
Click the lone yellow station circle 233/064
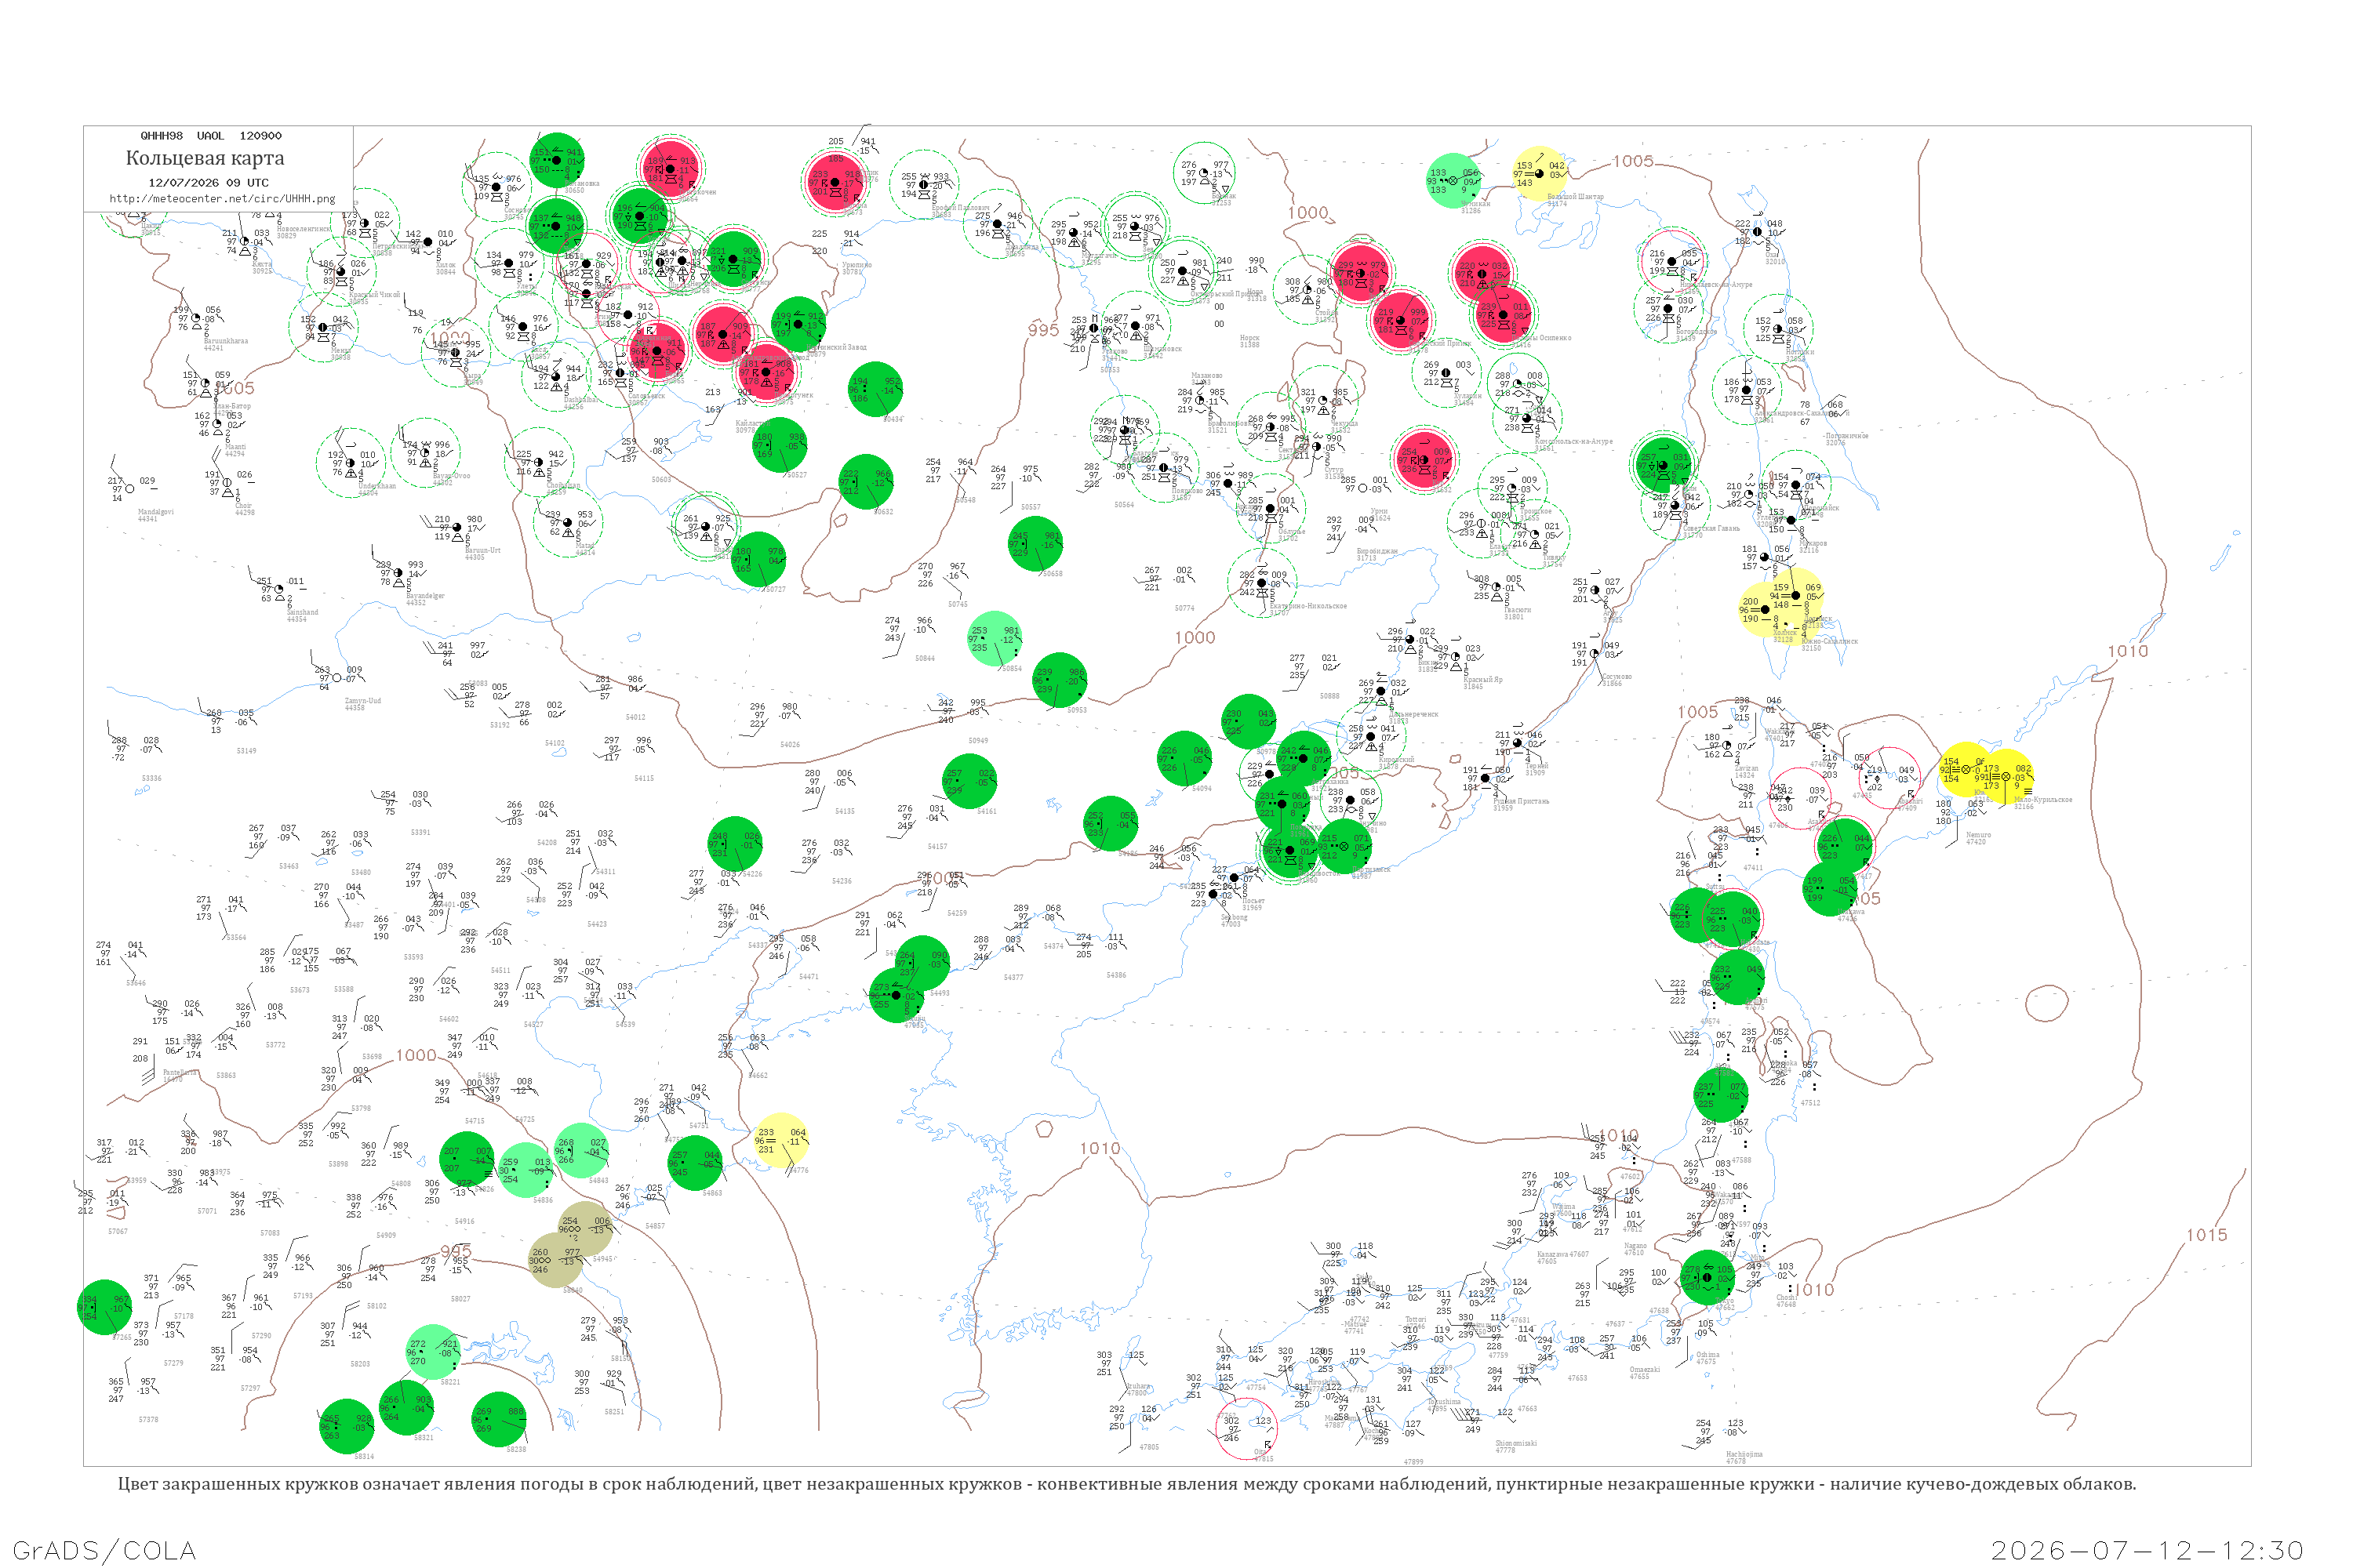(780, 1140)
